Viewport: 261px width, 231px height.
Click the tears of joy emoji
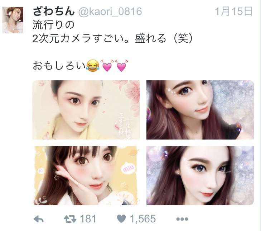[x=93, y=66]
